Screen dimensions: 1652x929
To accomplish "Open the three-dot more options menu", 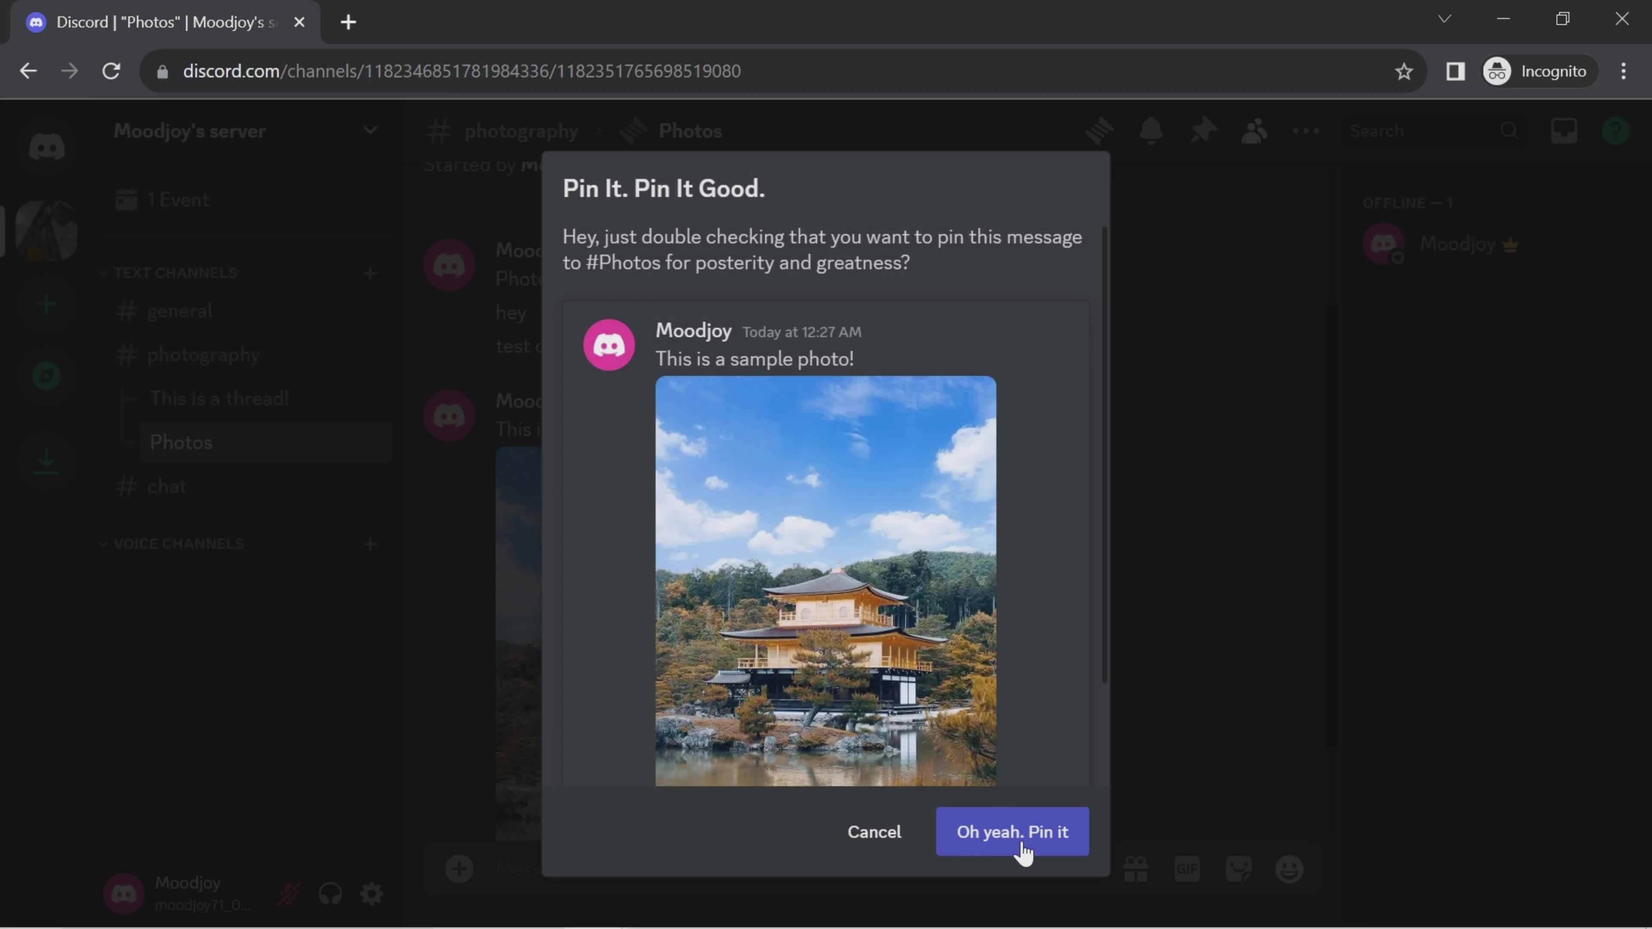I will [x=1306, y=131].
